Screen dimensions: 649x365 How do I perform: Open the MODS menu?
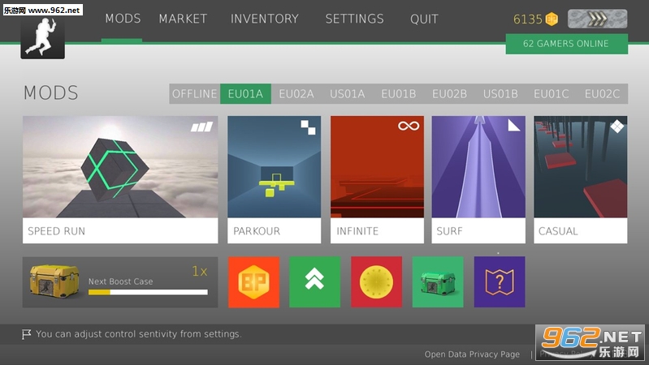123,19
